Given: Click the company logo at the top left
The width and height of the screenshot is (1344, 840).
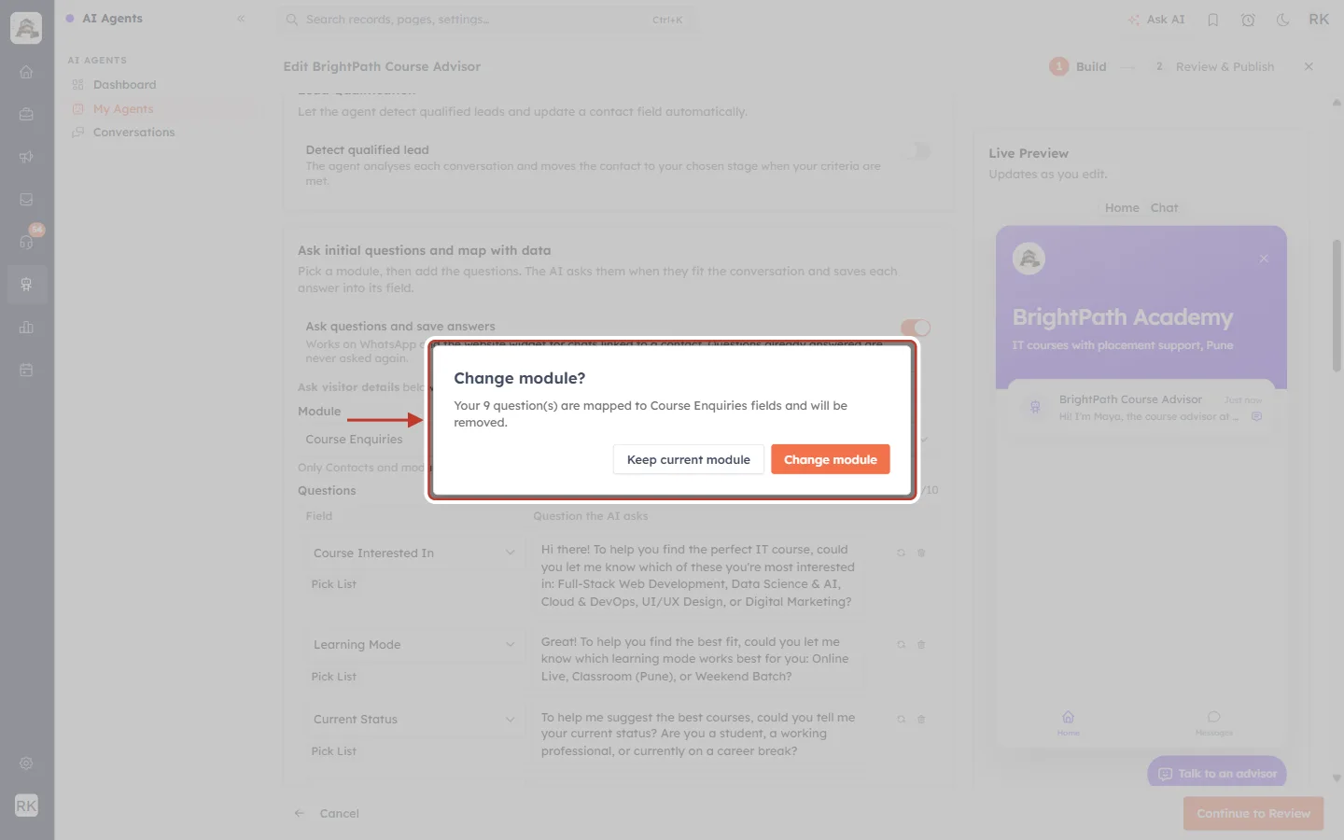Looking at the screenshot, I should pyautogui.click(x=26, y=28).
